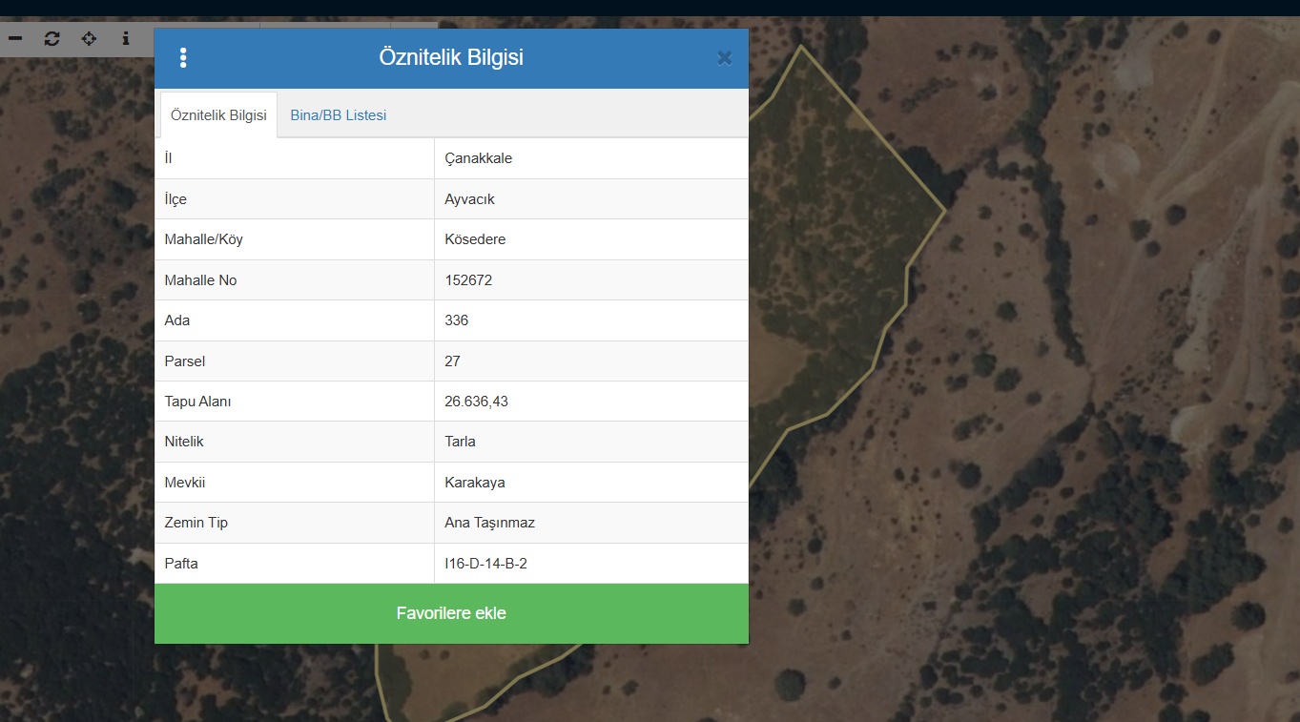Image resolution: width=1300 pixels, height=722 pixels.
Task: Click the Favorilere ekle button
Action: [451, 613]
